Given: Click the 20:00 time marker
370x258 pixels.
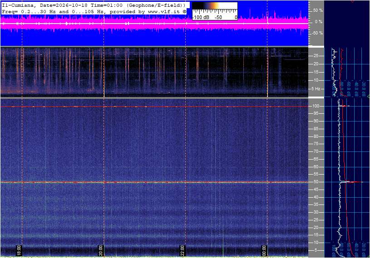Looking at the screenshot, I should pos(100,250).
